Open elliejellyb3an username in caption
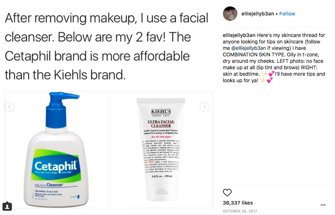335x215 pixels. point(239,35)
